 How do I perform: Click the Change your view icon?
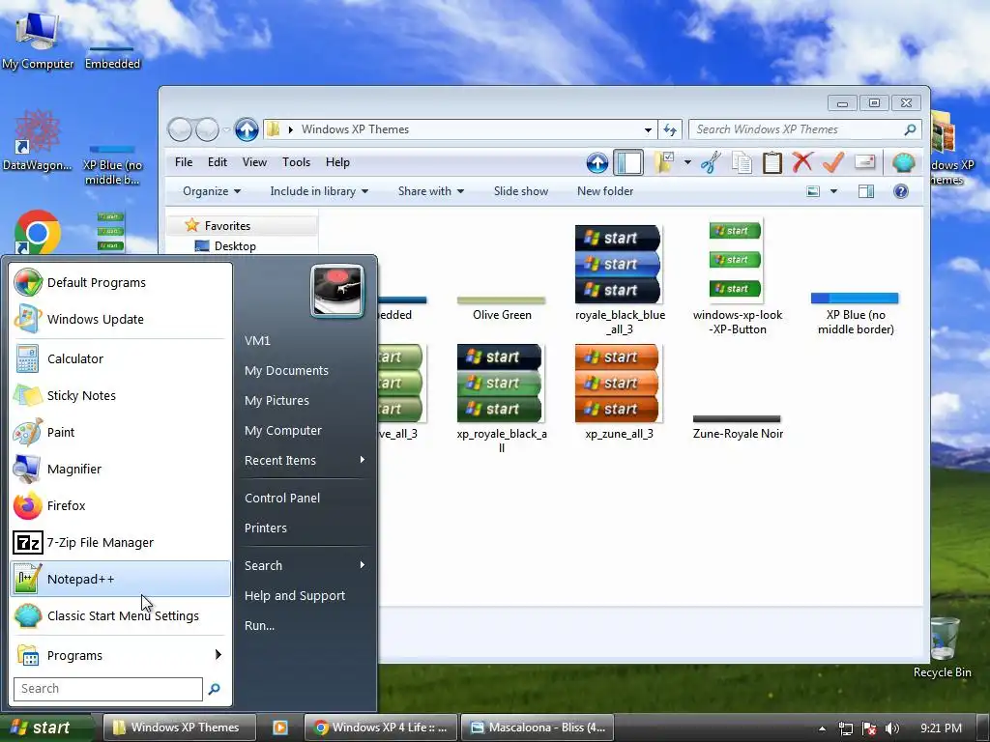(x=813, y=191)
